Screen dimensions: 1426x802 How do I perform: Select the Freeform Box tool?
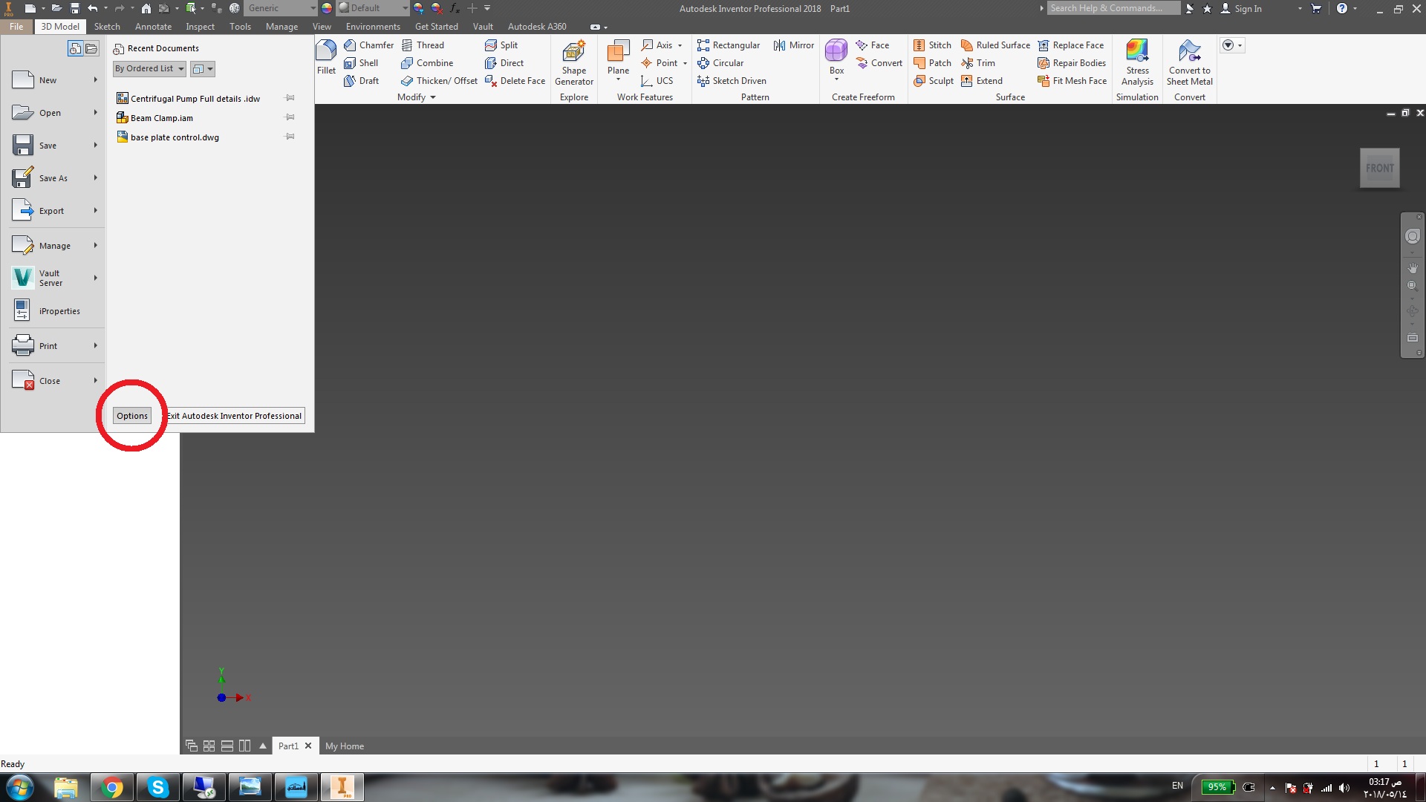(x=836, y=52)
